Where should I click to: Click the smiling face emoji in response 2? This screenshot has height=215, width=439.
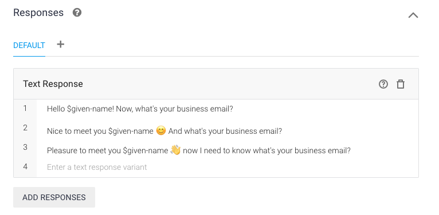[161, 130]
